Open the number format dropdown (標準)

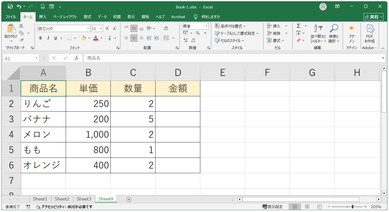[206, 26]
